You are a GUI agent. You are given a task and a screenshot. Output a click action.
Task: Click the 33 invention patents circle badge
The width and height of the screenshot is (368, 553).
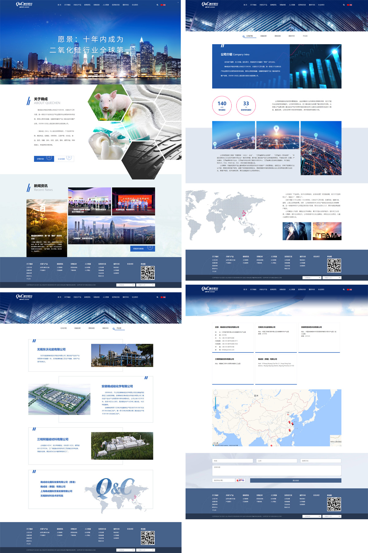pyautogui.click(x=246, y=106)
